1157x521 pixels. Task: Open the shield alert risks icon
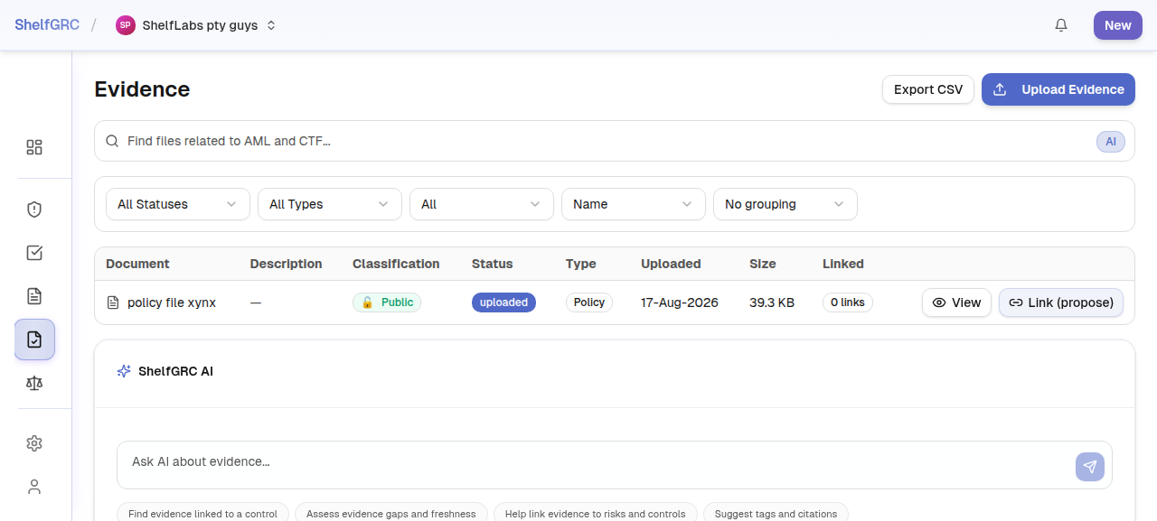pyautogui.click(x=34, y=209)
